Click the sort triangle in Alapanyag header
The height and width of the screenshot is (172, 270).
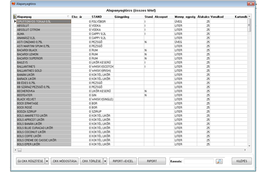point(68,17)
